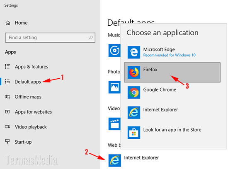Click the Video playback camera icon
Viewport: 228px width, 169px height.
point(7,127)
